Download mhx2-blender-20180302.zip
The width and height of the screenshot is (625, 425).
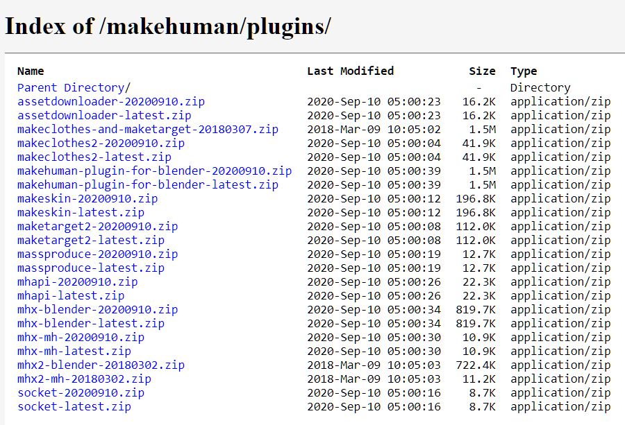101,365
